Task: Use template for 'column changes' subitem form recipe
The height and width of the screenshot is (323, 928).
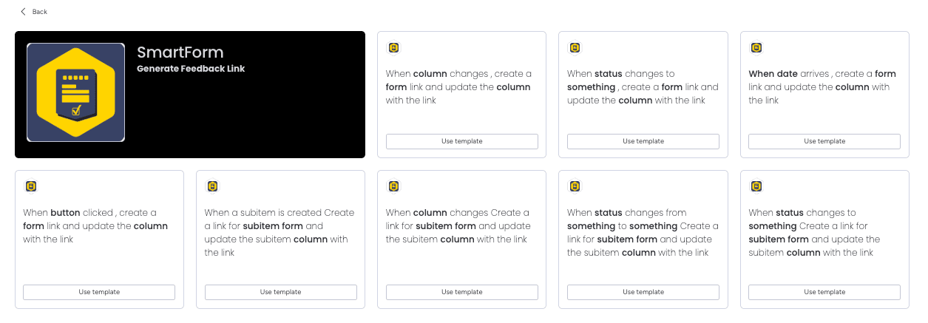Action: click(462, 292)
